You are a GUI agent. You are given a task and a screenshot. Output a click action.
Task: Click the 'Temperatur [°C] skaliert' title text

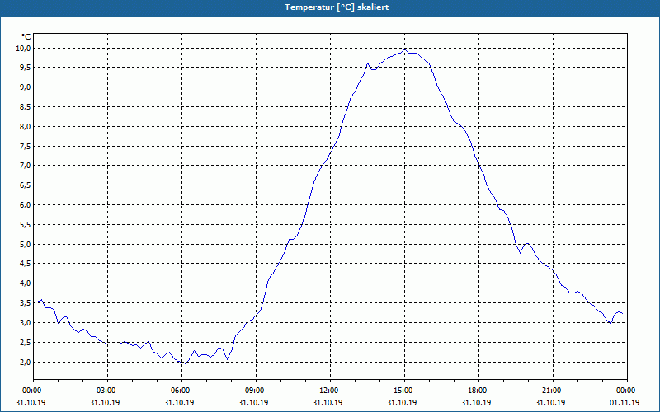point(337,7)
